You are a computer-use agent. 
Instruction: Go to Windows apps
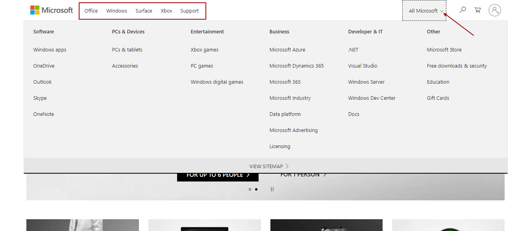(x=50, y=49)
